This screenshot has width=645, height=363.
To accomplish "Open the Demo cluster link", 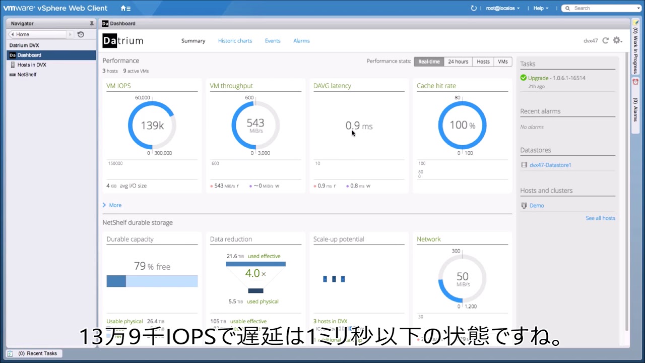I will [x=537, y=205].
